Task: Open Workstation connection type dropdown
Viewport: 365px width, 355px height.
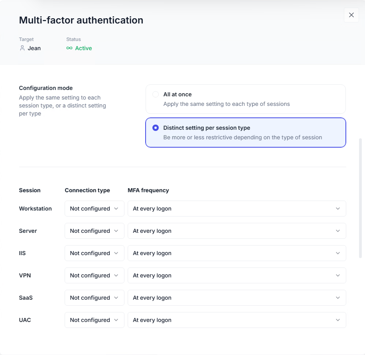Action: point(94,209)
